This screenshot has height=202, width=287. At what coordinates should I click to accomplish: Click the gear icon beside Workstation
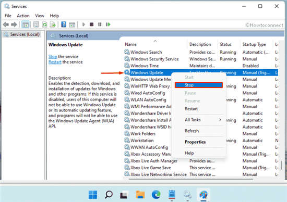tap(127, 140)
